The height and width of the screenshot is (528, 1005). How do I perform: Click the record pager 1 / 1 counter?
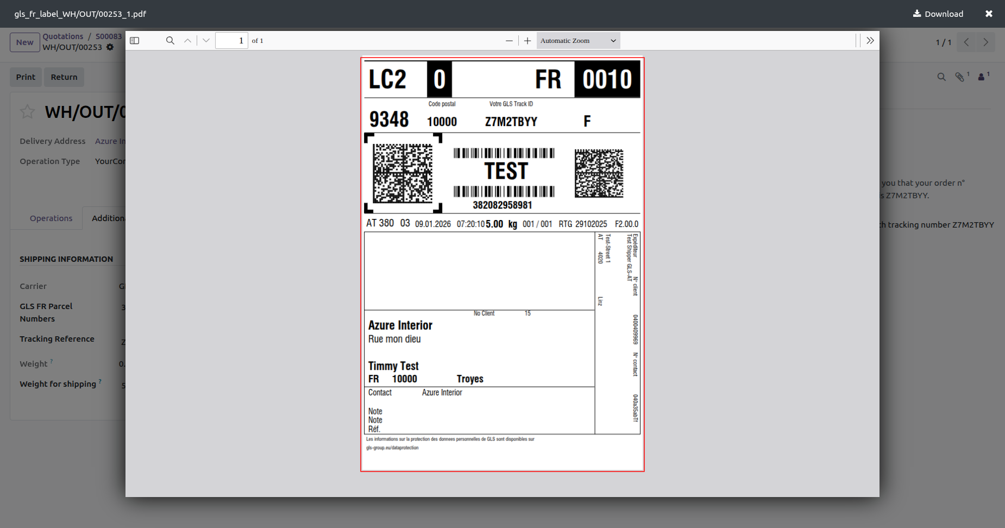(944, 42)
